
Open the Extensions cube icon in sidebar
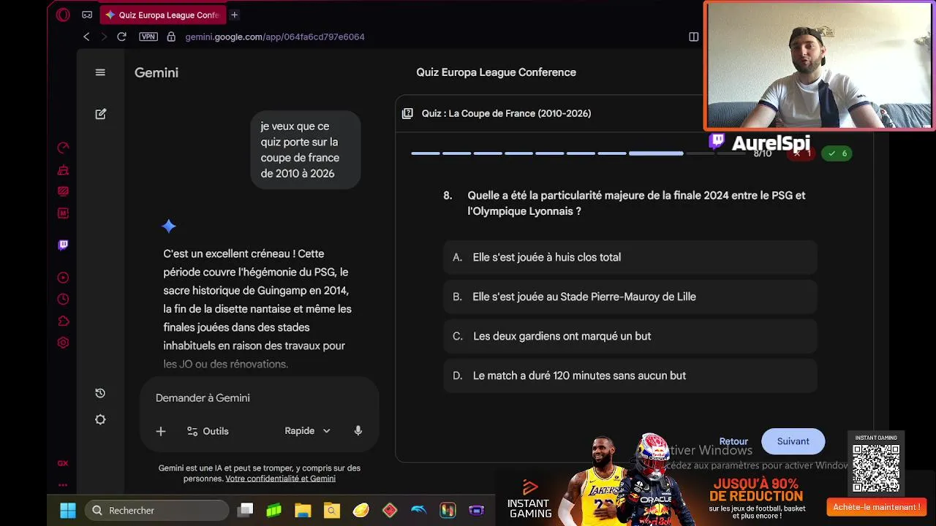63,321
